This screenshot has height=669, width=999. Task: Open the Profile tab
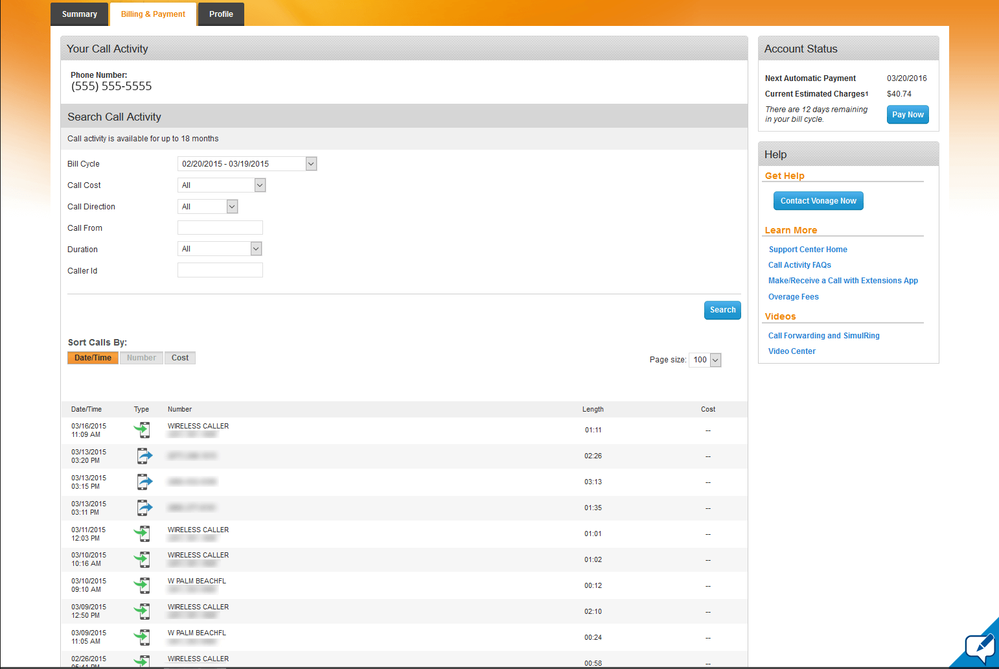pos(221,14)
